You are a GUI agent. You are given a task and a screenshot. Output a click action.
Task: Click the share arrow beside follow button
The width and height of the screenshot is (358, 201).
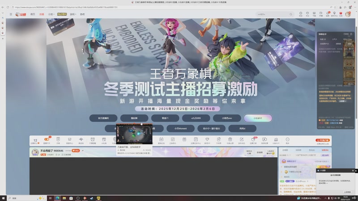[83, 151]
